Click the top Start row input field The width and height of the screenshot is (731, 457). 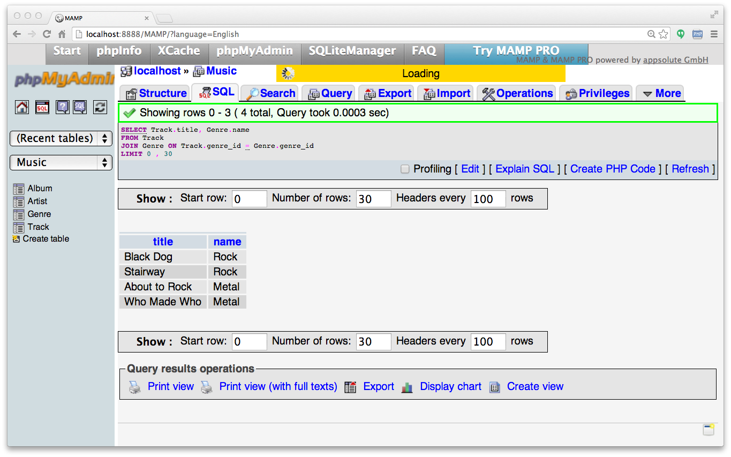[250, 199]
